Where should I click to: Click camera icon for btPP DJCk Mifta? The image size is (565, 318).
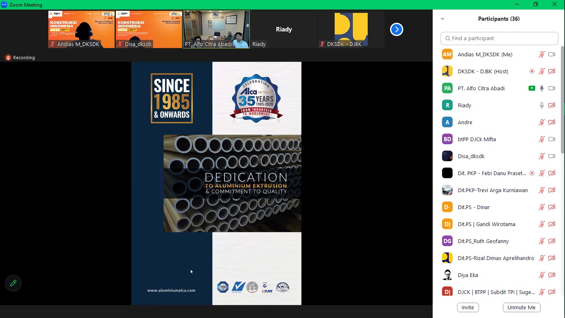tap(552, 139)
